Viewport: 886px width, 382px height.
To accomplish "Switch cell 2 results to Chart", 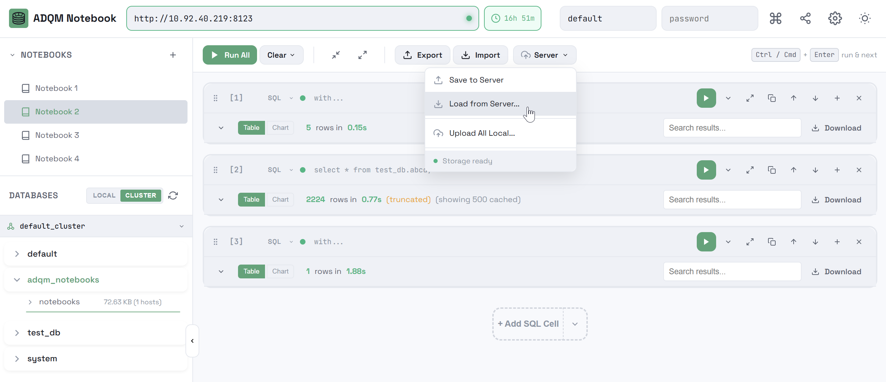I will click(280, 200).
